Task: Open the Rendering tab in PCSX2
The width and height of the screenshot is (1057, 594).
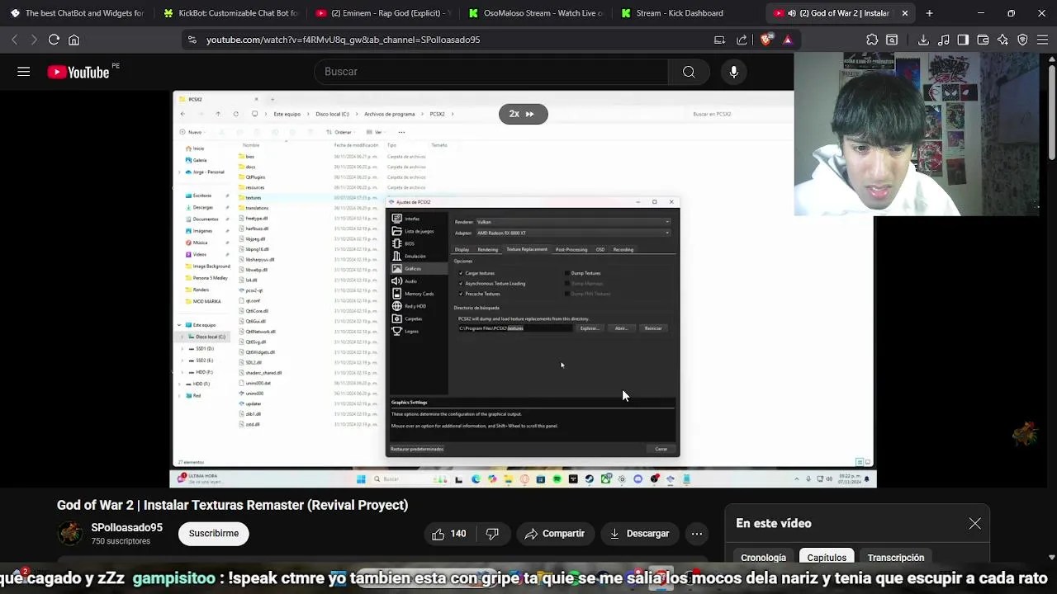Action: [x=487, y=249]
